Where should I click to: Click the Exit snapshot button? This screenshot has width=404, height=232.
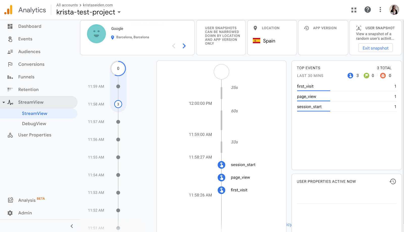(375, 48)
